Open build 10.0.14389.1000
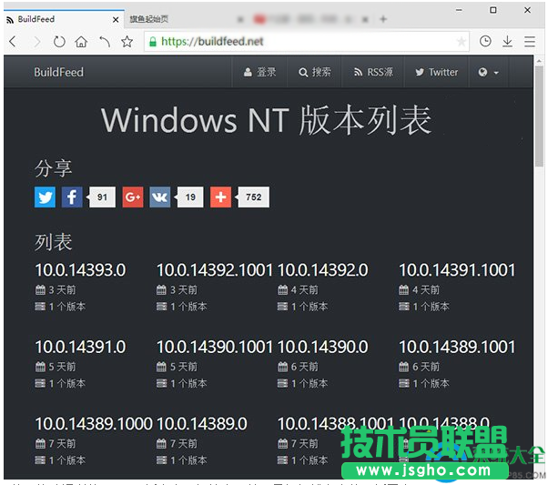Screen dimensions: 548x485 pos(94,423)
